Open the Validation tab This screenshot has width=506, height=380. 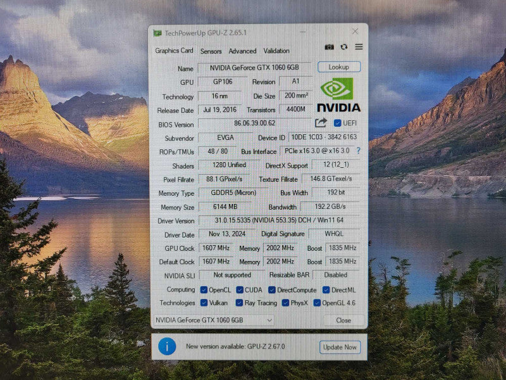pyautogui.click(x=276, y=51)
